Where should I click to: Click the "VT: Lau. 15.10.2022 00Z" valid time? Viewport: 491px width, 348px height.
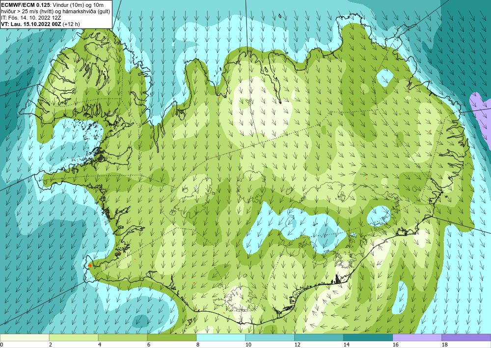click(31, 24)
